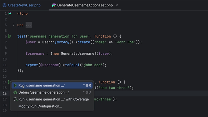Screen dimensions: 208x117
Task: Click the 'john-doe' string
Action: coord(92,65)
